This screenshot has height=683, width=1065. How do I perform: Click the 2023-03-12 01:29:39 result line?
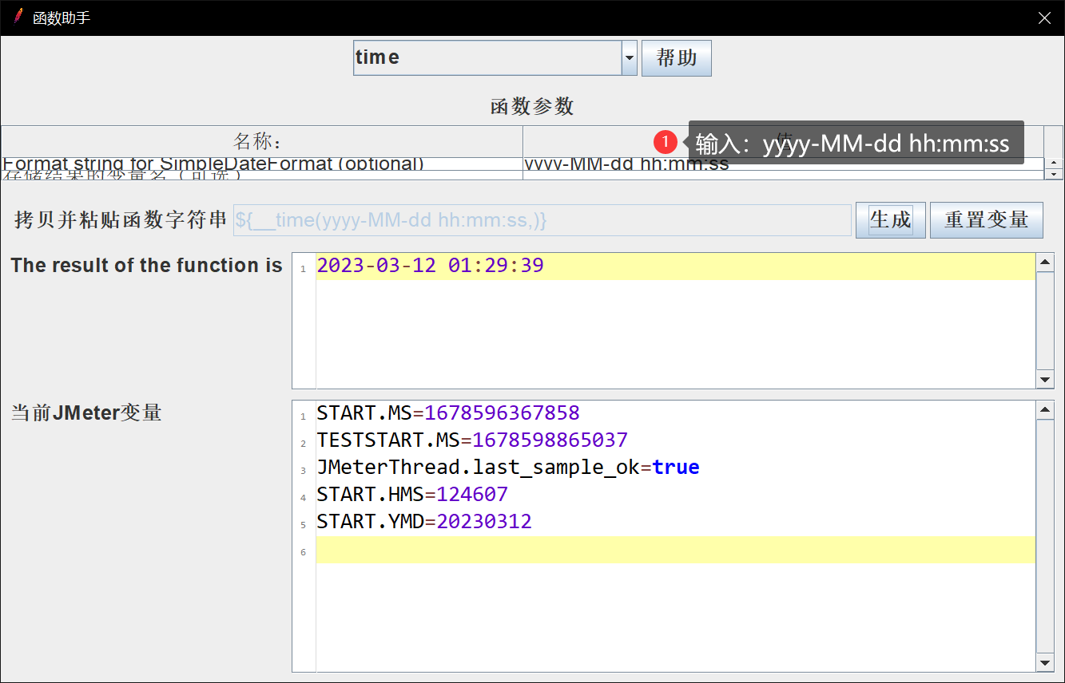tap(430, 266)
